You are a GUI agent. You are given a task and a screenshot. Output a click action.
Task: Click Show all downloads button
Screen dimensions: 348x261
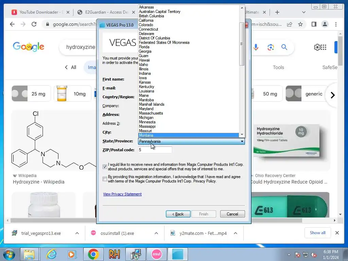coord(318,233)
